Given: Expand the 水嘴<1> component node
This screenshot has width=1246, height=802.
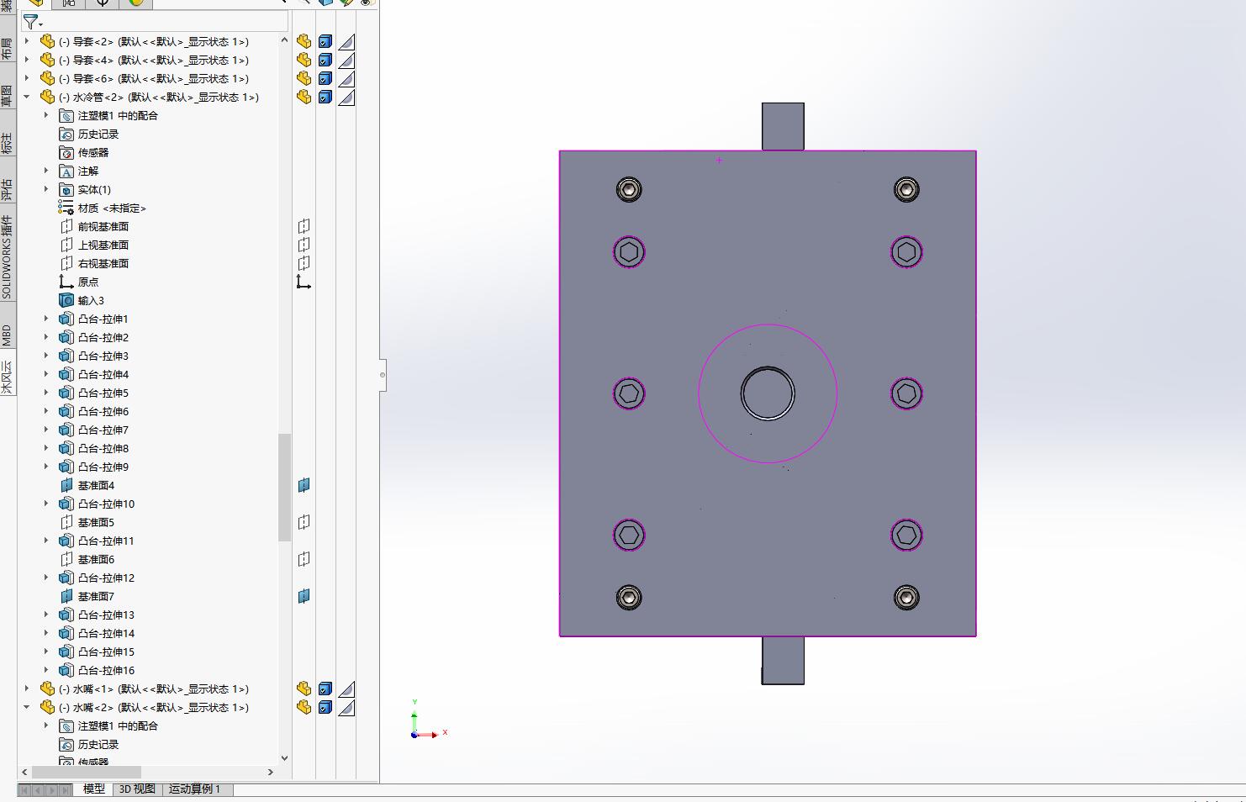Looking at the screenshot, I should 27,689.
